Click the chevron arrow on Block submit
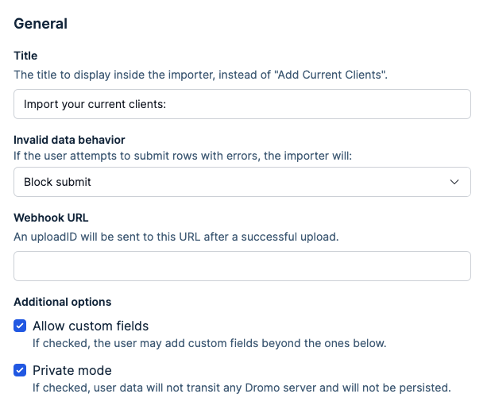Screen dimensions: 491x413 tap(454, 182)
